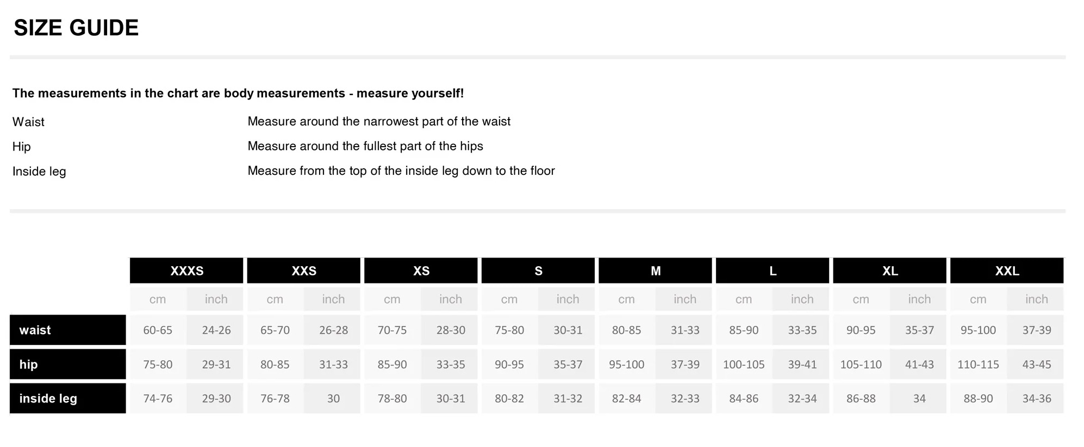Screen dimensions: 1084x447
Task: Click the inside leg row label
Action: [x=68, y=398]
